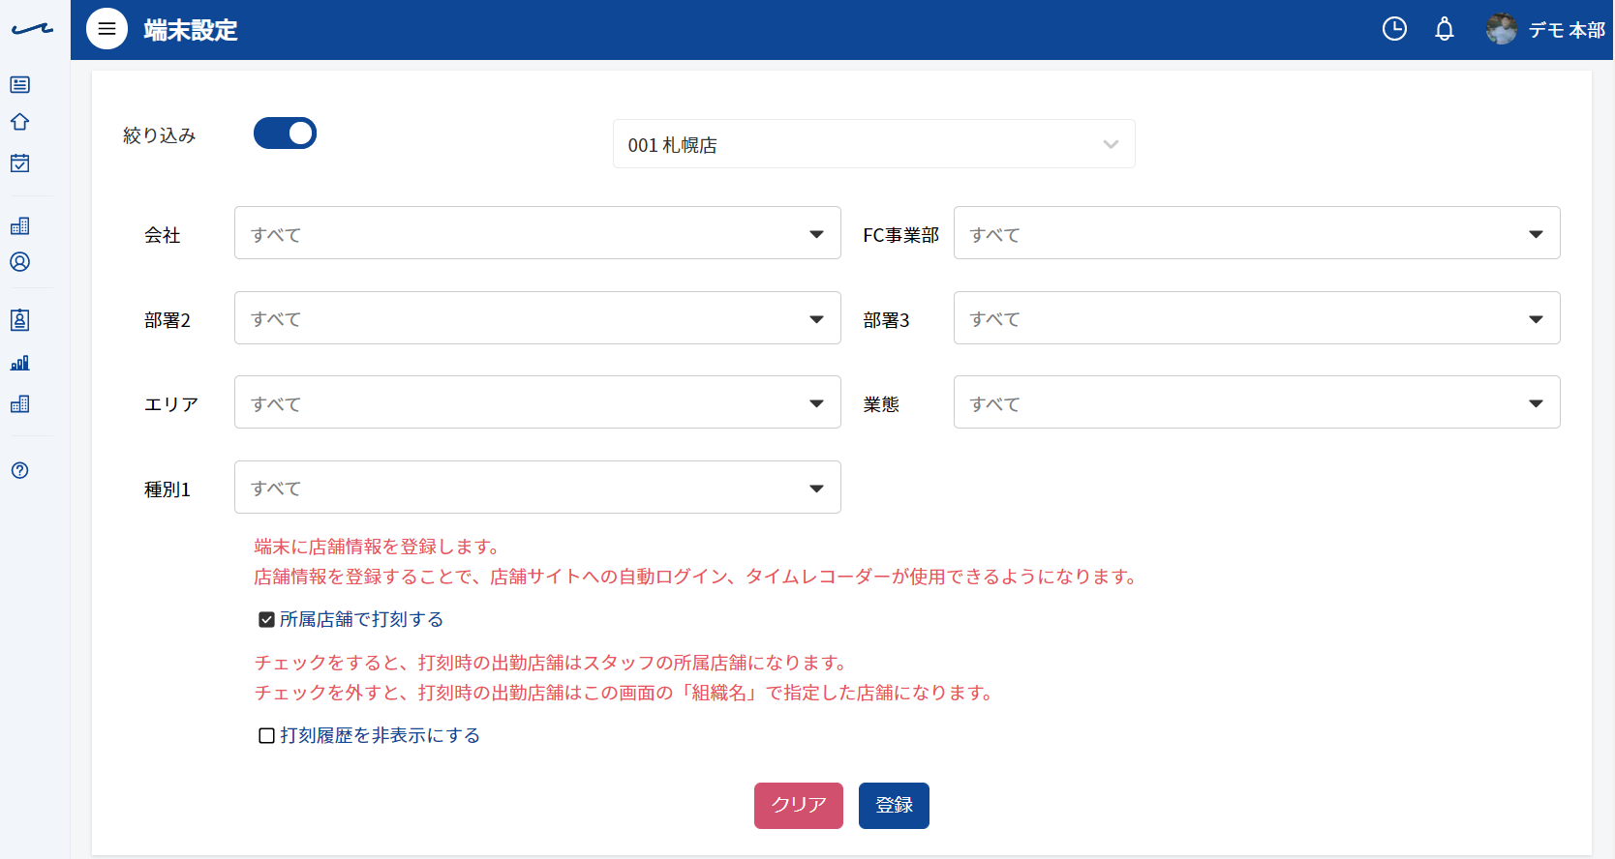Viewport: 1615px width, 859px height.
Task: Open the hamburger menu button
Action: [107, 29]
